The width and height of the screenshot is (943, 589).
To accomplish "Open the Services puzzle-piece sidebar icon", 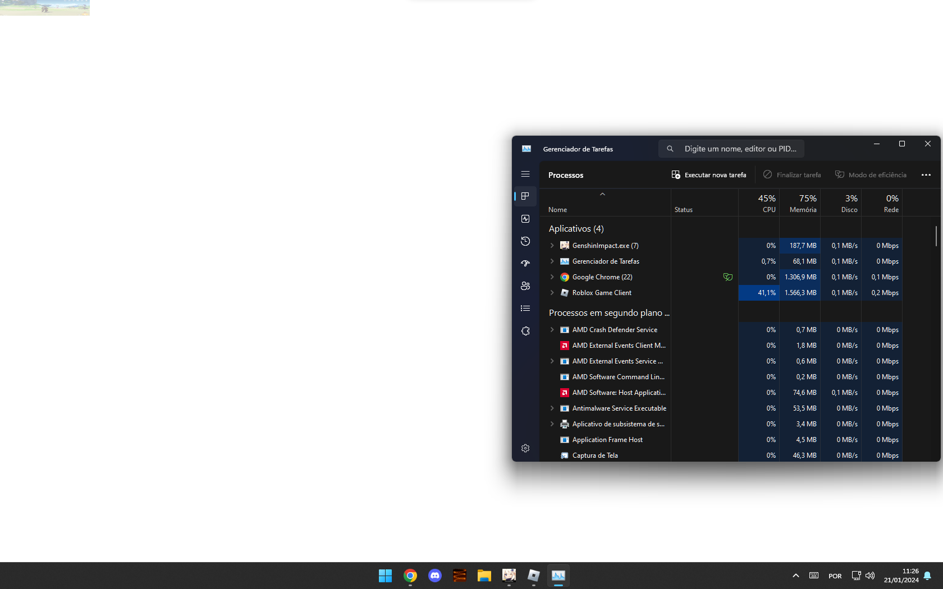I will coord(525,331).
